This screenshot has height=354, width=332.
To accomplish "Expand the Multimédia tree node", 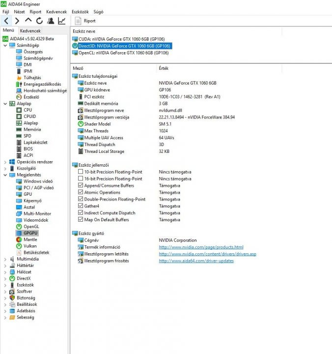I will click(x=5, y=259).
